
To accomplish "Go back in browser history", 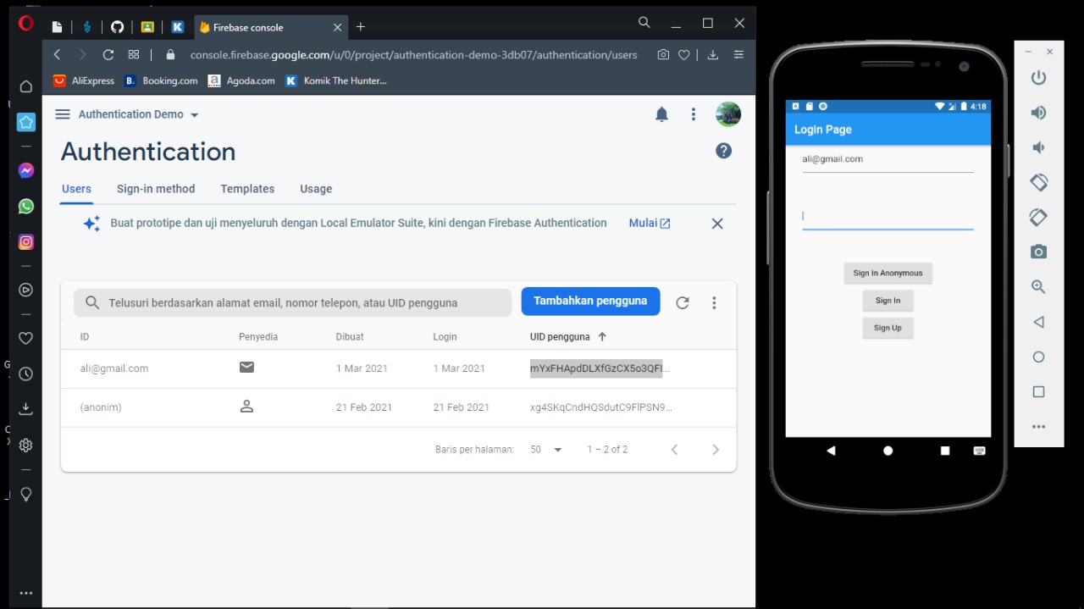I will pos(57,54).
